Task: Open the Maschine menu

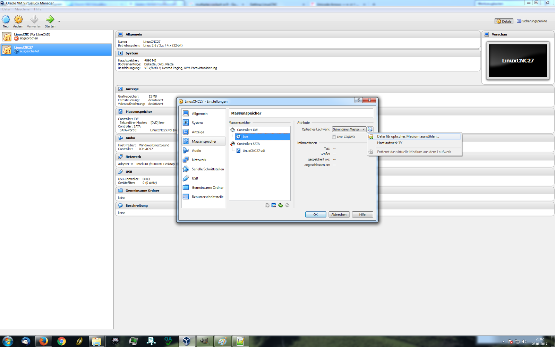Action: pos(22,9)
